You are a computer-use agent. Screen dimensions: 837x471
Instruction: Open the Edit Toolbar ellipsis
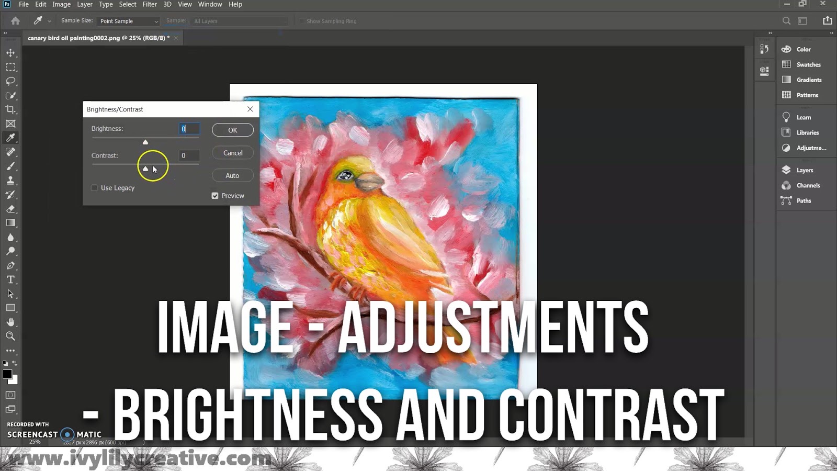coord(10,351)
